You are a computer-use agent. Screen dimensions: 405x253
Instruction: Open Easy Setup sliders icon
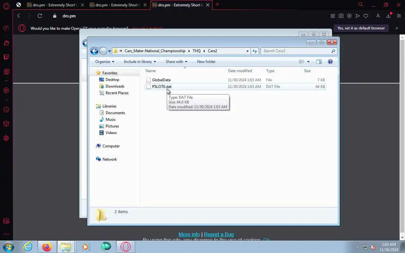[x=399, y=16]
